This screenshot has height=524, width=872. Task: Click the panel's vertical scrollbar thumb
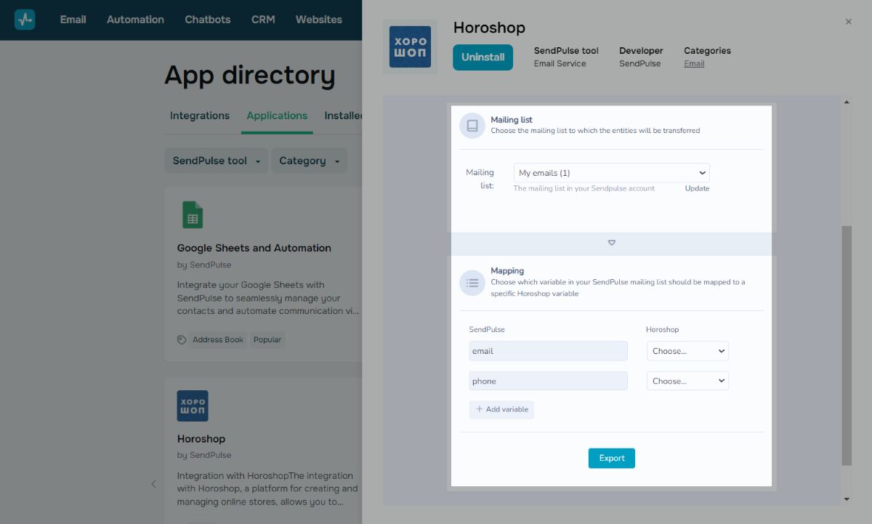(x=846, y=345)
